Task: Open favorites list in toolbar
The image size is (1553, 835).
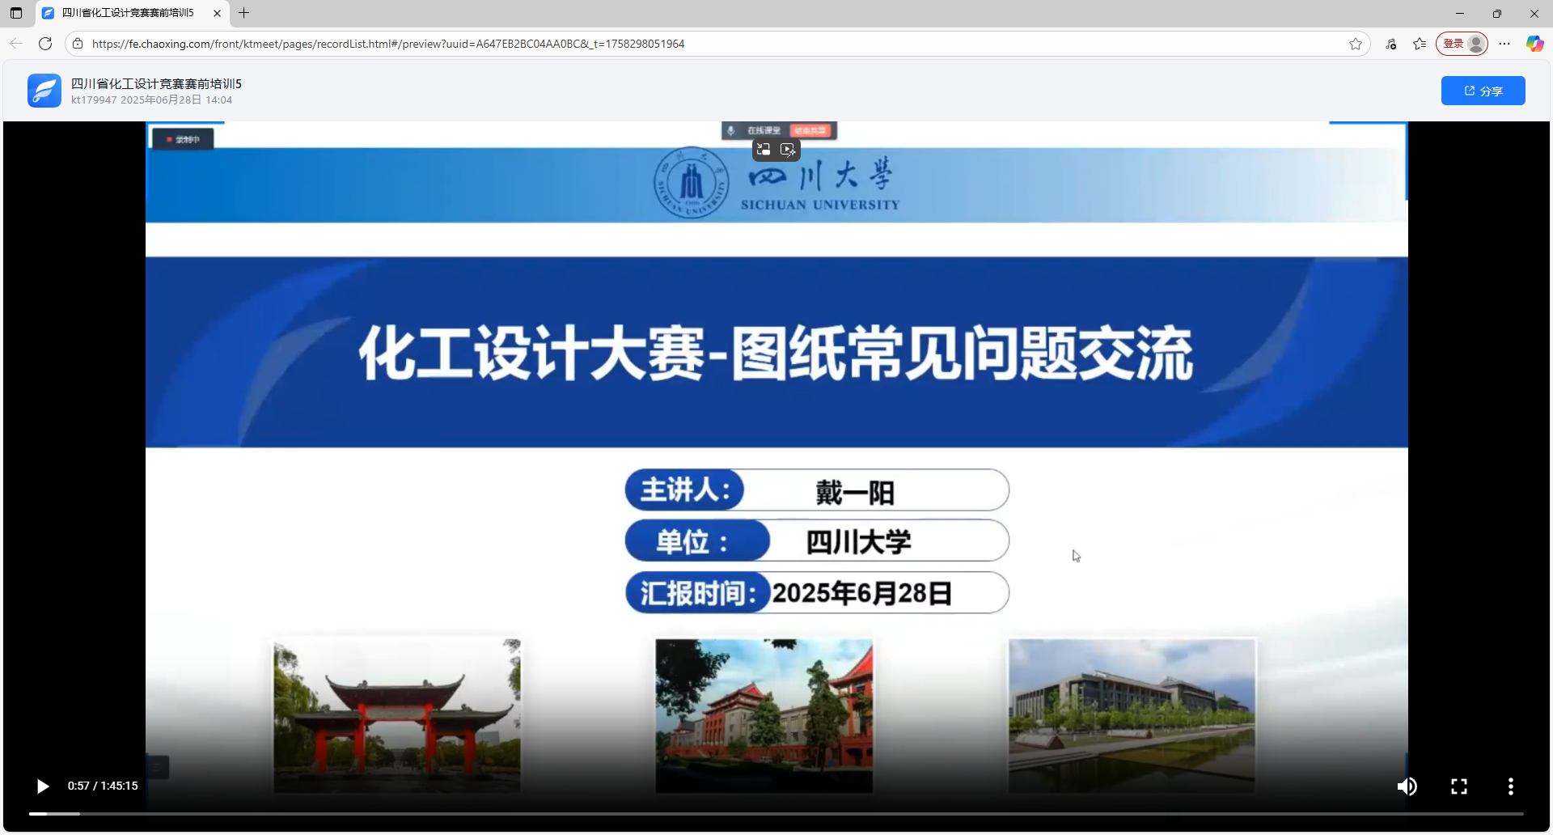Action: [1420, 44]
